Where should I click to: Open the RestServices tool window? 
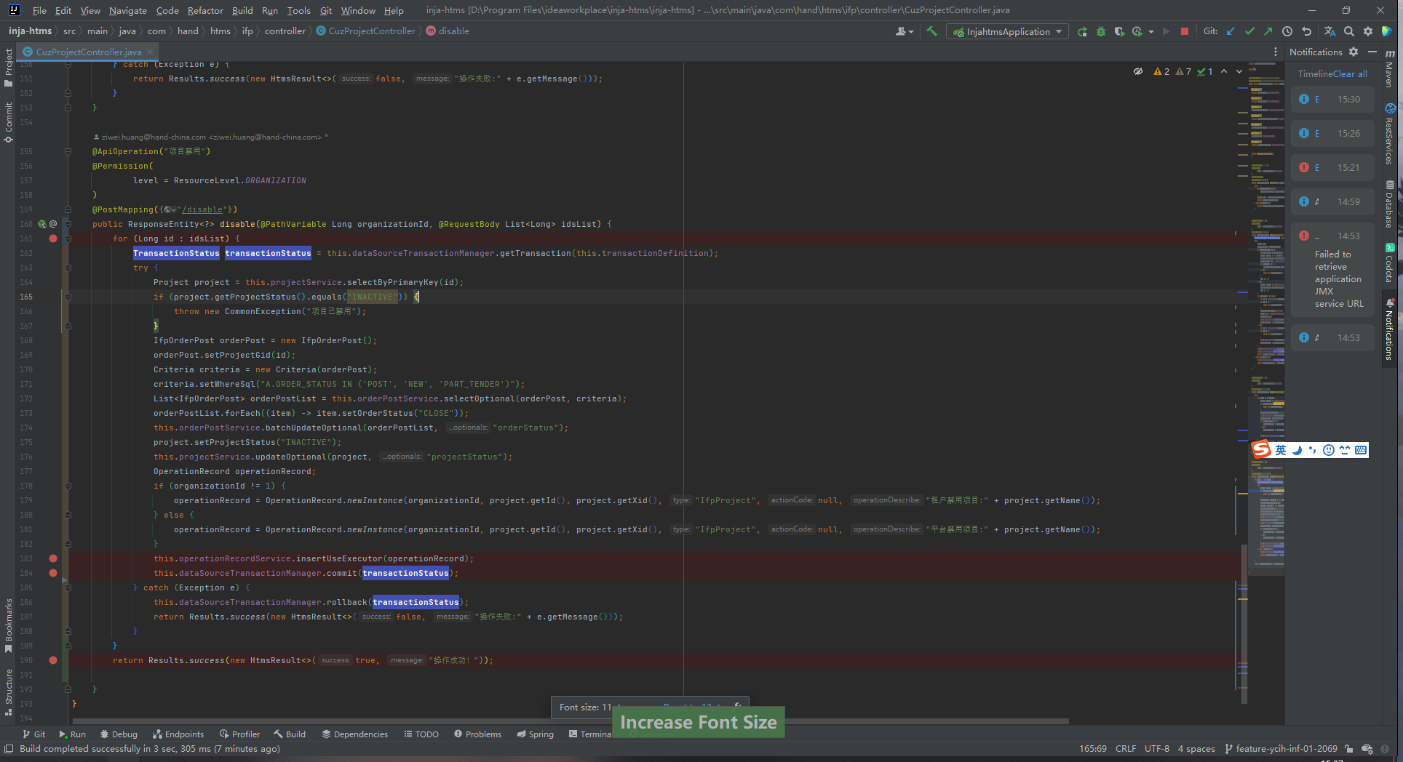[x=1390, y=135]
